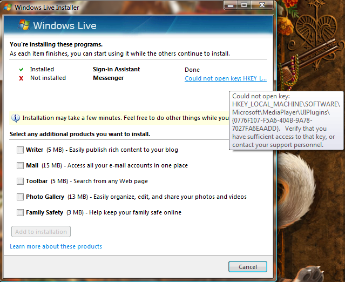
Task: Click the green checkmark beside Installed
Action: tap(22, 70)
